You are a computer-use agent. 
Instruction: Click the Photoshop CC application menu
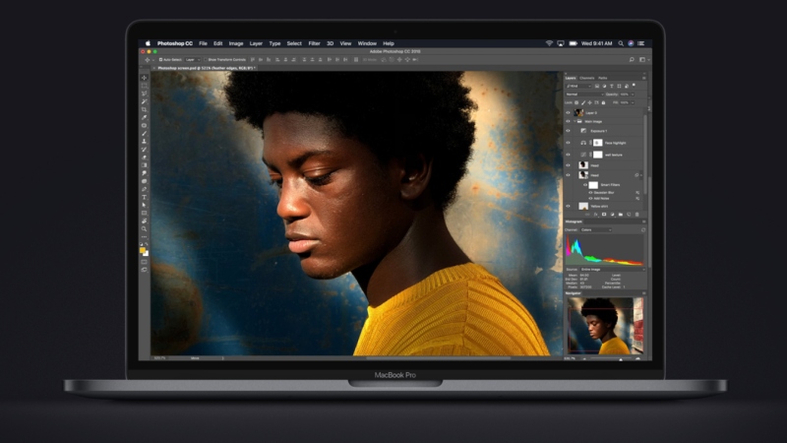click(175, 43)
